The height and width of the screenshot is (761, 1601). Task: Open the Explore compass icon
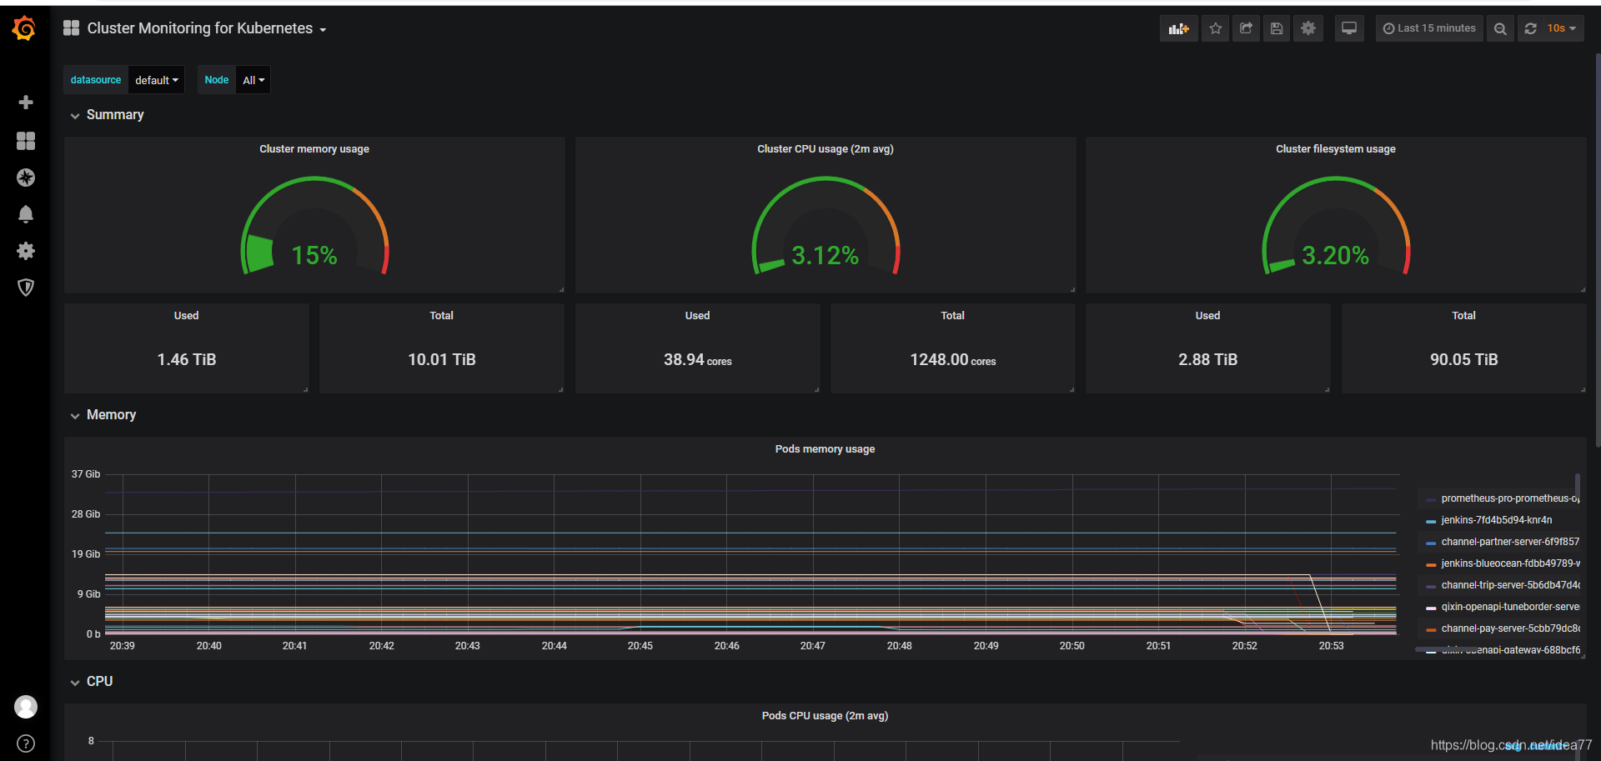[x=26, y=178]
